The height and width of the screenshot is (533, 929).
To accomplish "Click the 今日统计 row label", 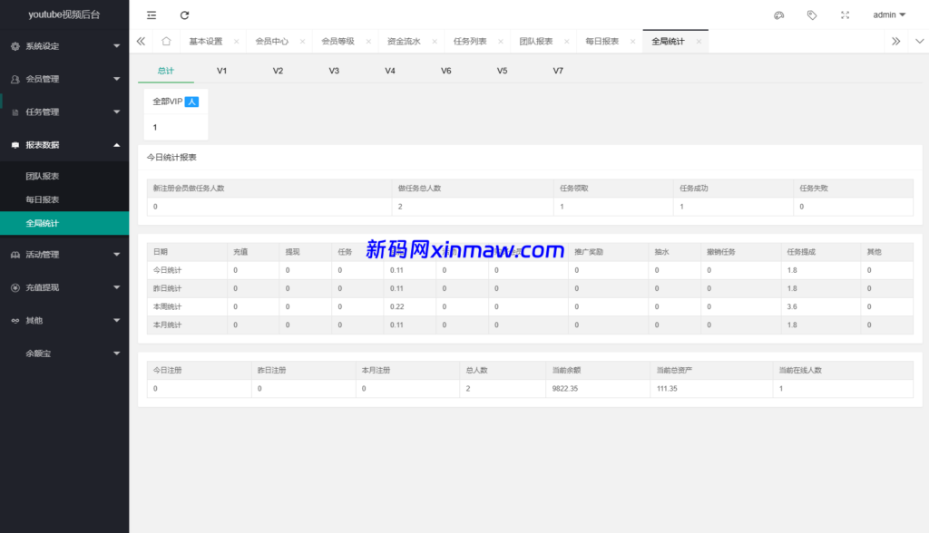I will (x=168, y=270).
